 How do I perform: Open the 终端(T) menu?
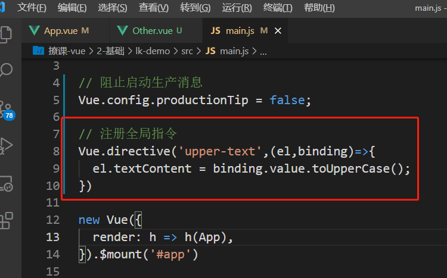278,8
